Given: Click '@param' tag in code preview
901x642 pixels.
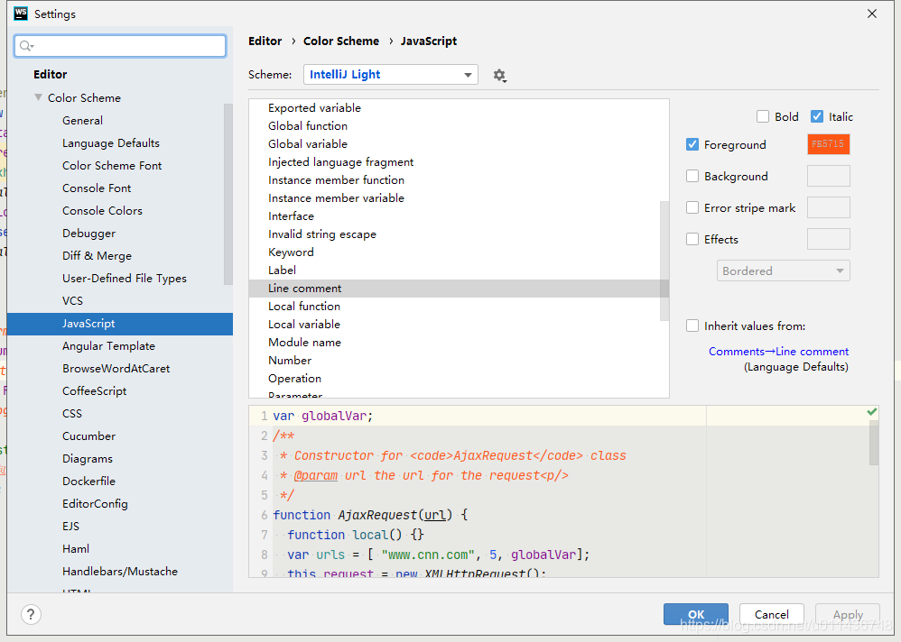Looking at the screenshot, I should click(x=315, y=475).
